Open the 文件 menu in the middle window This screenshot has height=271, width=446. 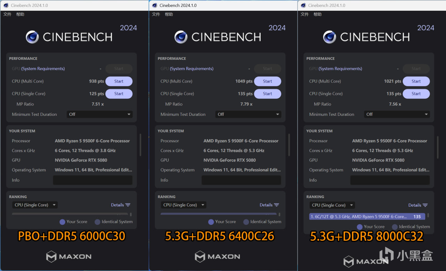[156, 14]
